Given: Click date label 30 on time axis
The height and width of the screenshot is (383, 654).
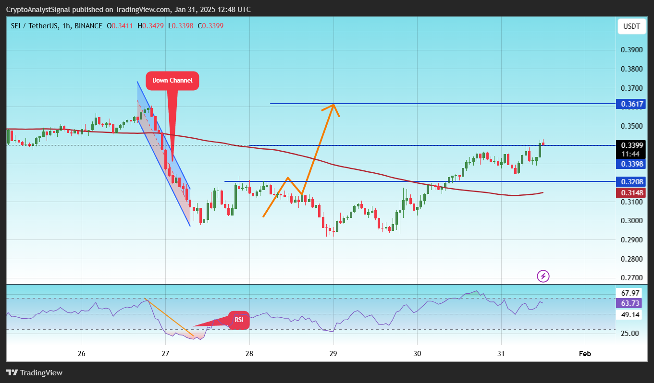Looking at the screenshot, I should [417, 353].
